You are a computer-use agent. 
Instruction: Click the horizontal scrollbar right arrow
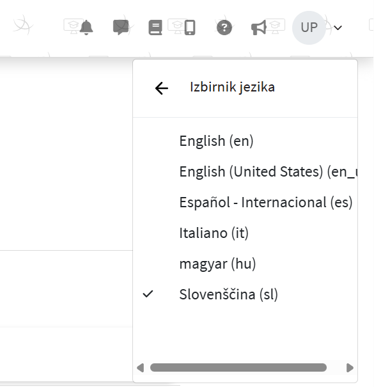[x=350, y=368]
